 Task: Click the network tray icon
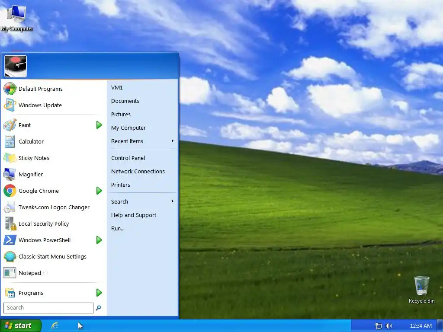coord(378,326)
